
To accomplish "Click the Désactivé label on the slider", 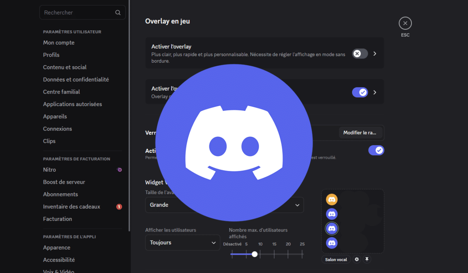I will 232,244.
